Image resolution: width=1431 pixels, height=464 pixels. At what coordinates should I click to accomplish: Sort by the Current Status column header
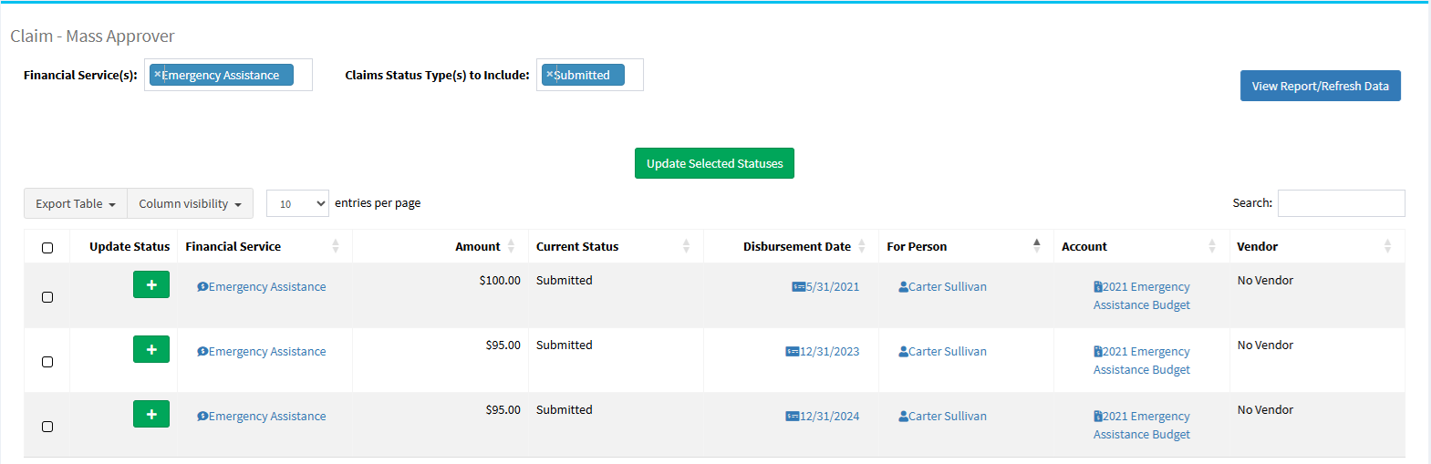(x=577, y=246)
